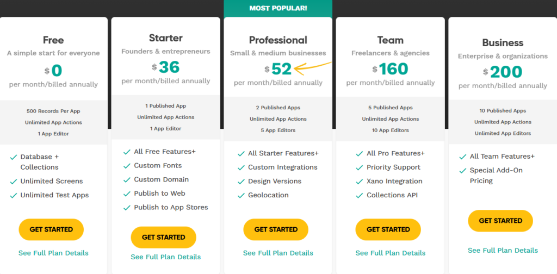Image resolution: width=557 pixels, height=274 pixels.
Task: Click the Most Popular banner
Action: (x=278, y=8)
